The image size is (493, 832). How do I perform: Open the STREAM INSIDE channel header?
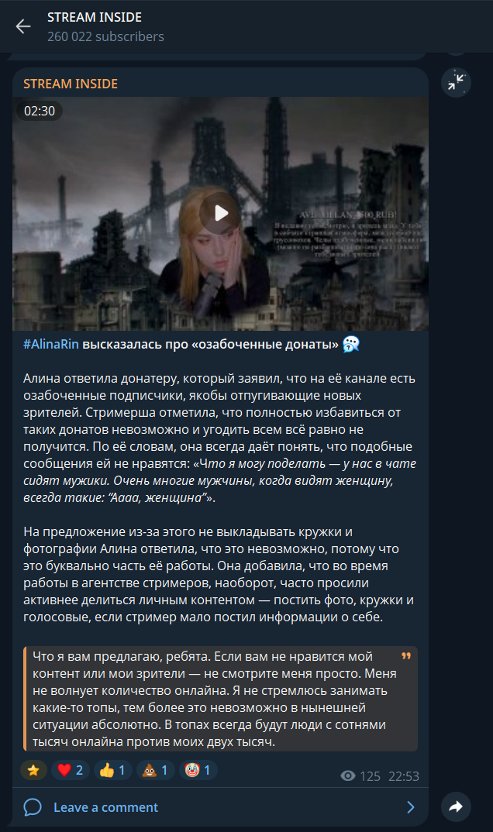tap(95, 18)
